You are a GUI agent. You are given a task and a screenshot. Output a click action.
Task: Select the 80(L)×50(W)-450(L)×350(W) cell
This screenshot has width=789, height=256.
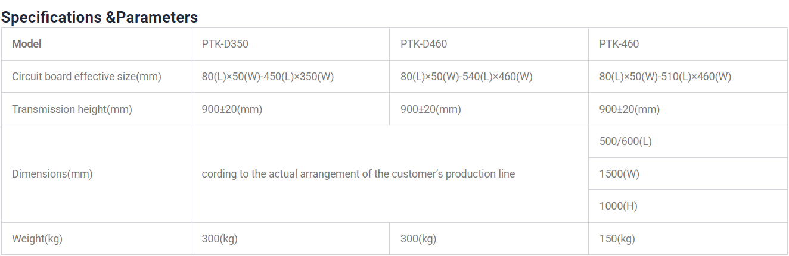tap(268, 77)
